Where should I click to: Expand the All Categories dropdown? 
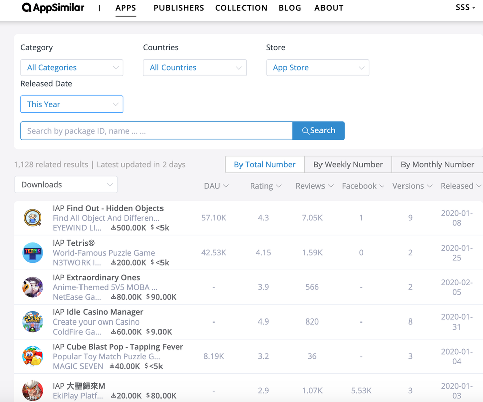[72, 68]
